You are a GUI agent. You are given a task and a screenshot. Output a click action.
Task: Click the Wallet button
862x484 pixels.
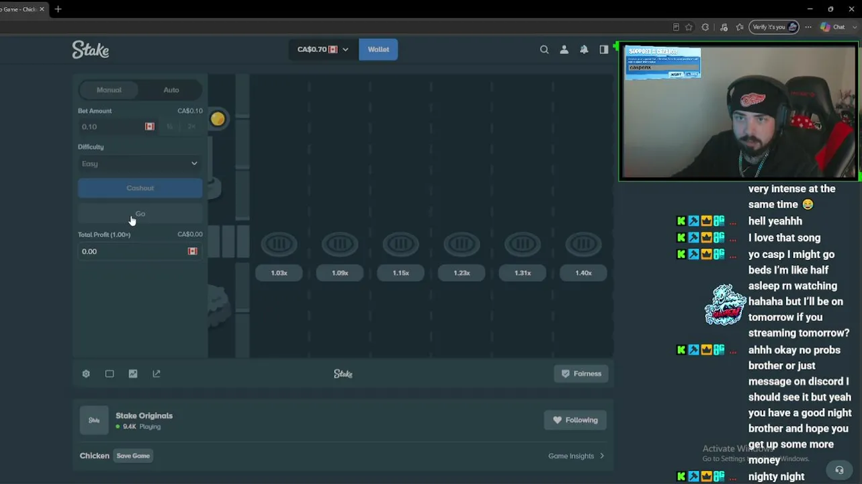[x=378, y=49]
